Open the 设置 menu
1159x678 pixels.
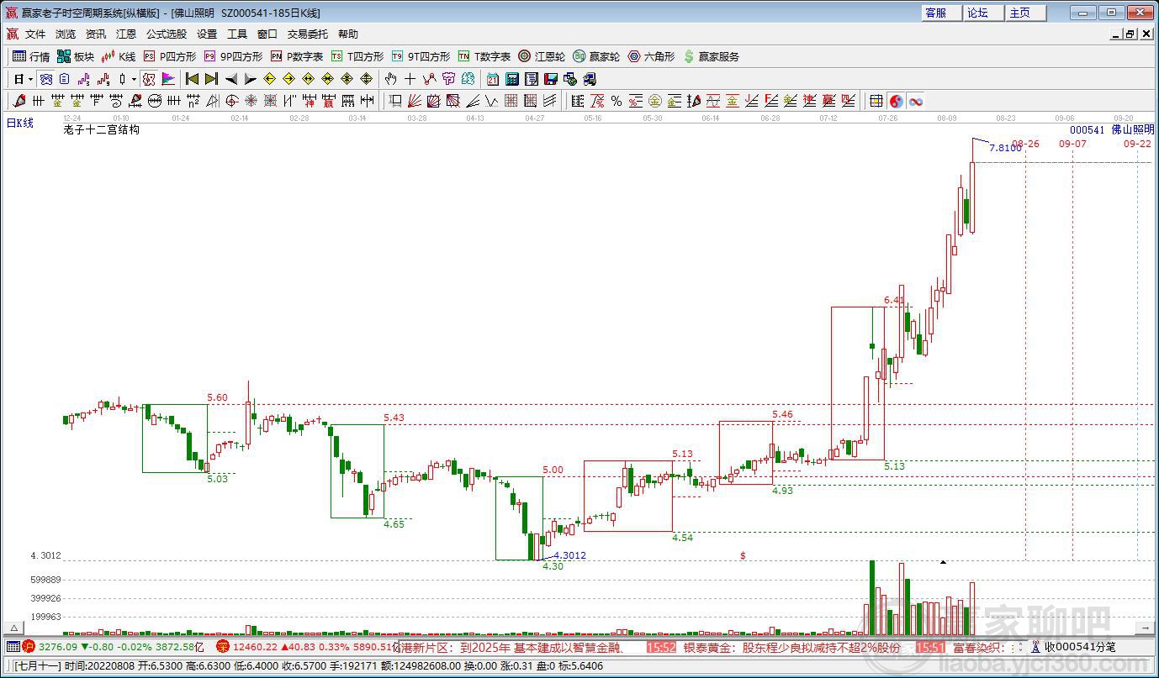click(207, 34)
